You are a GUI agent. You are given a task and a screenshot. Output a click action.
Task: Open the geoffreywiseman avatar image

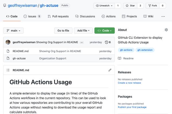pyautogui.click(x=8, y=42)
